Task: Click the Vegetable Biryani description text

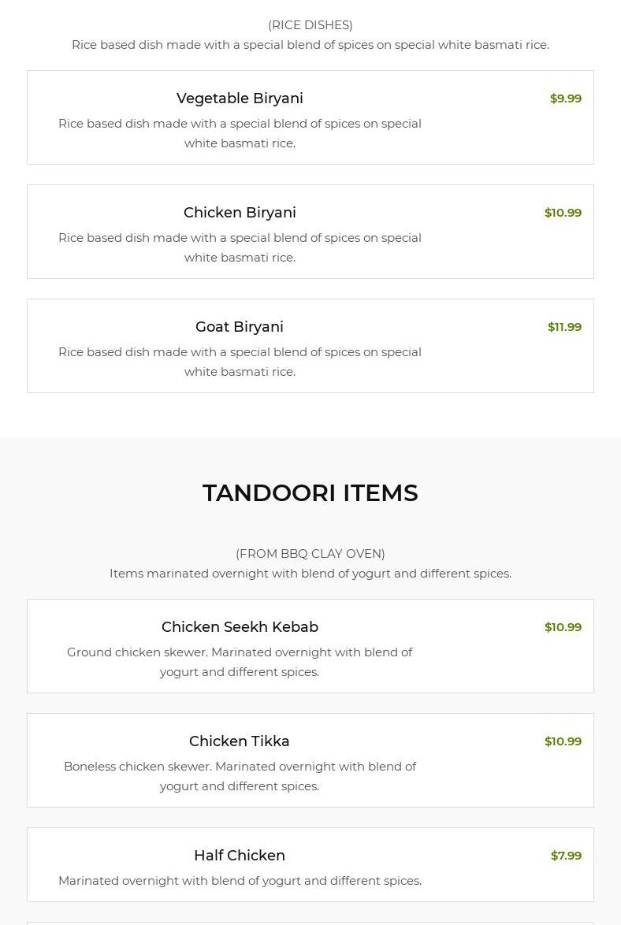Action: tap(240, 133)
